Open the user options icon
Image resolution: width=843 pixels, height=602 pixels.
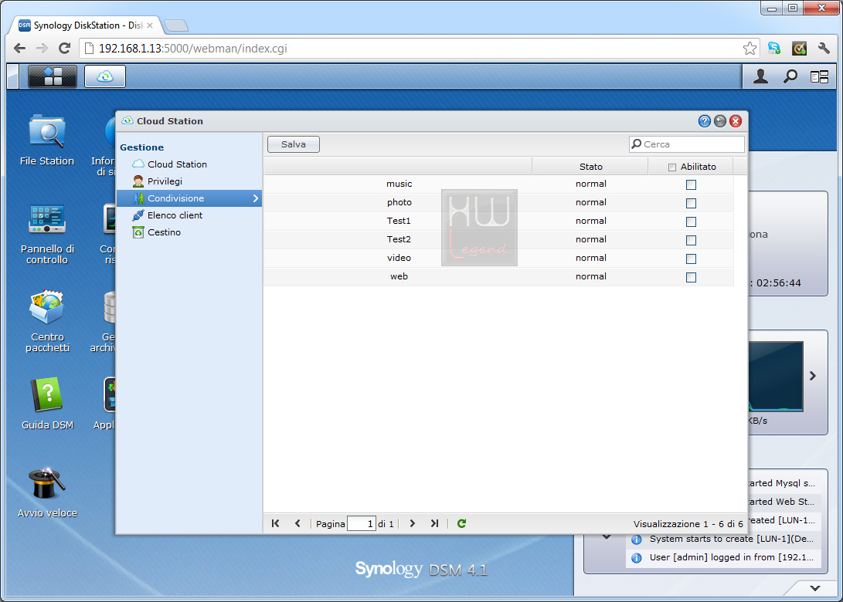tap(760, 77)
